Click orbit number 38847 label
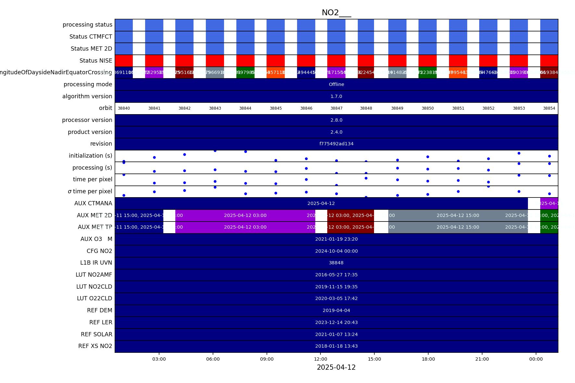This screenshot has height=383, width=575. point(336,108)
